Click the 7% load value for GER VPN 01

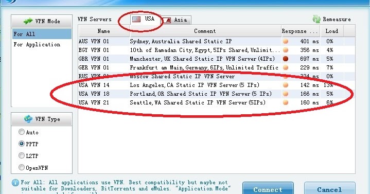(x=330, y=67)
